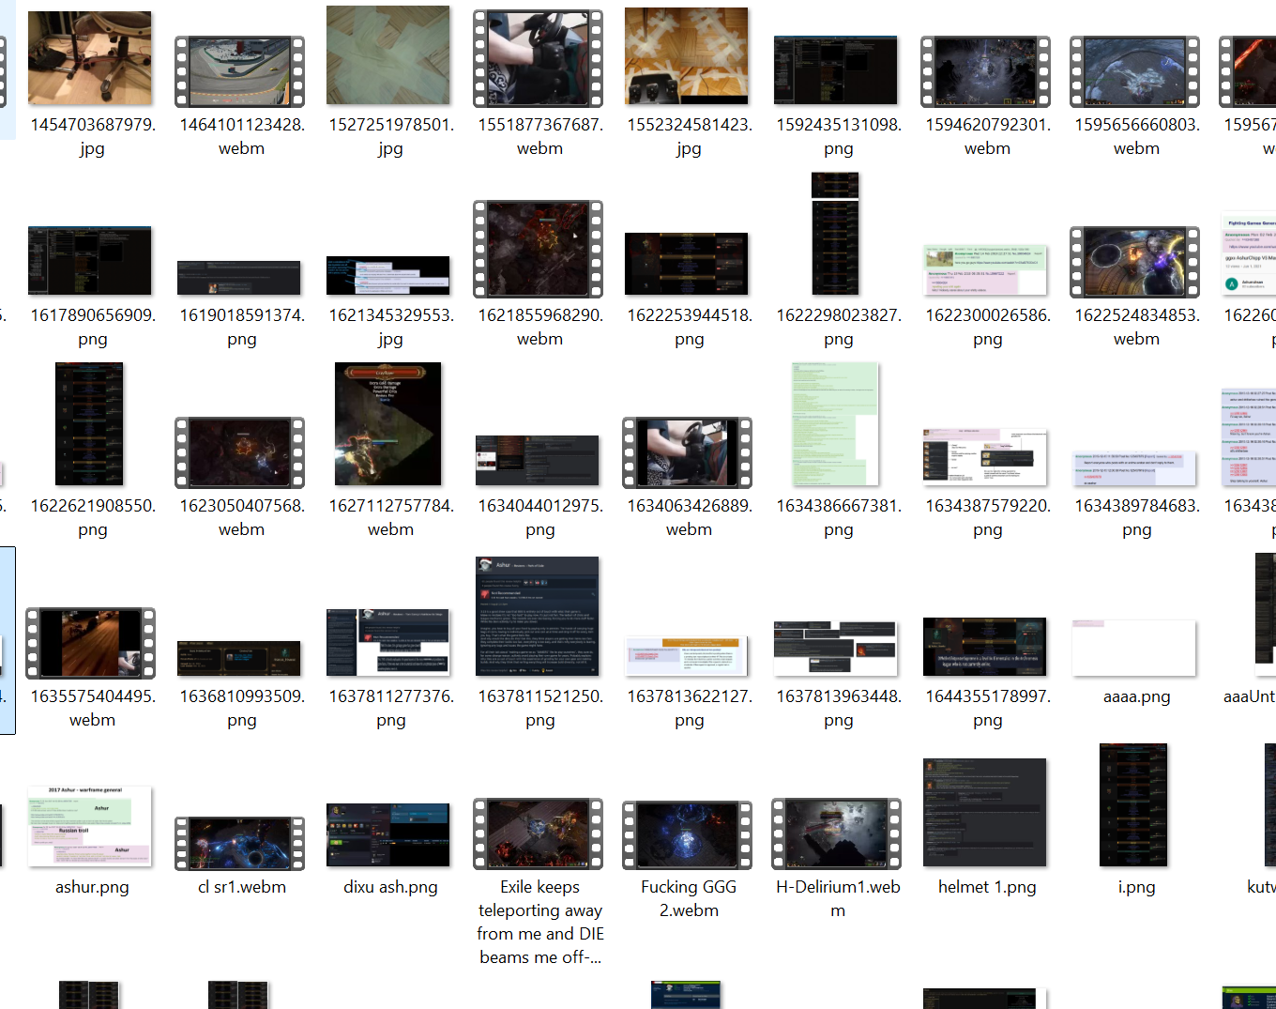Select the 1622300026586.png thumbnail
1276x1009 pixels.
[x=985, y=270]
